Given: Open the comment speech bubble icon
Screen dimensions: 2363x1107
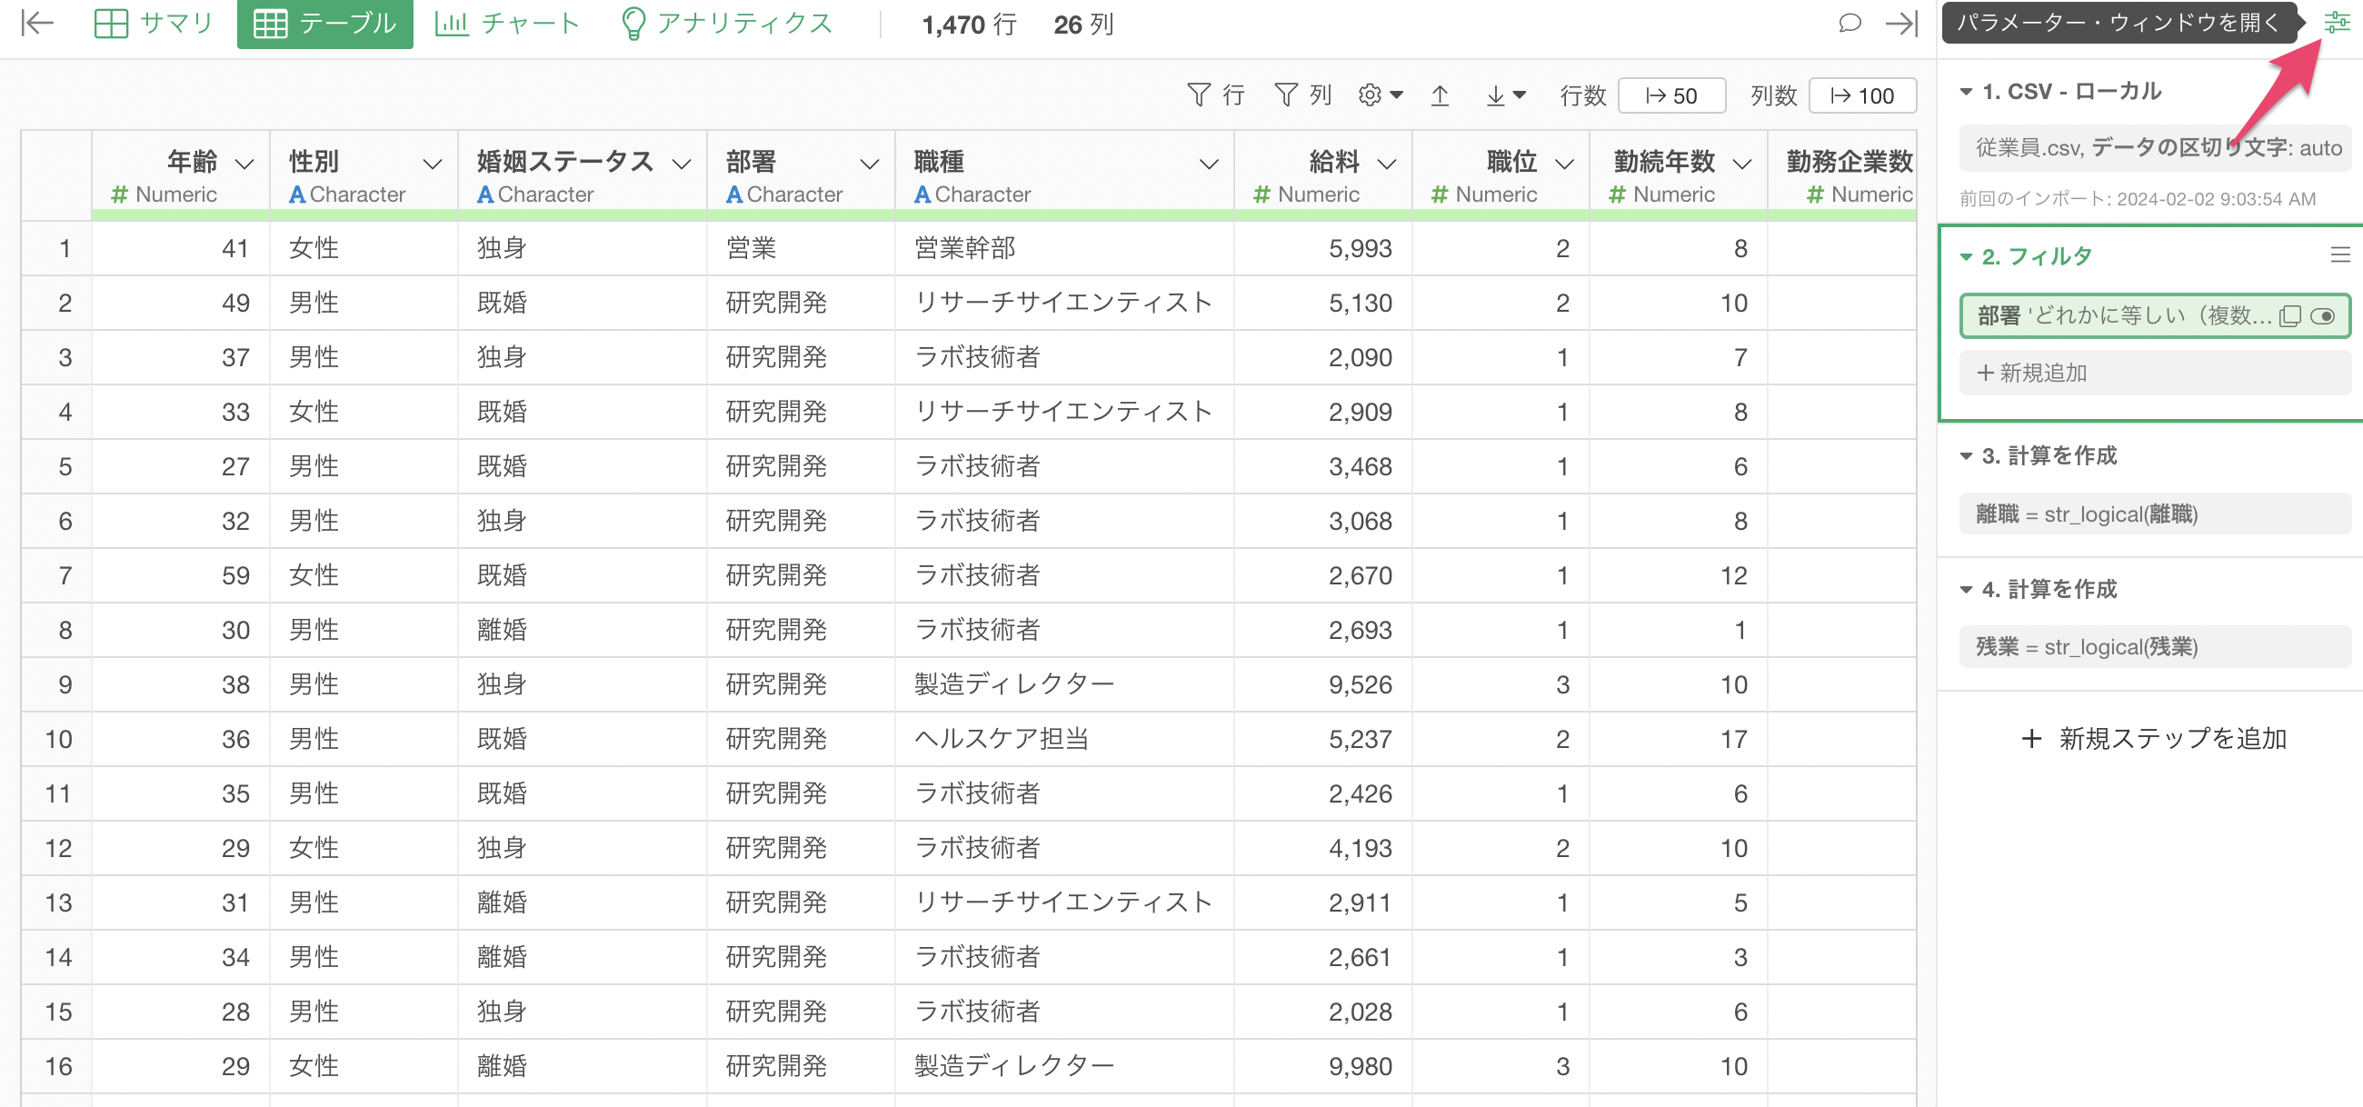Looking at the screenshot, I should pyautogui.click(x=1850, y=23).
